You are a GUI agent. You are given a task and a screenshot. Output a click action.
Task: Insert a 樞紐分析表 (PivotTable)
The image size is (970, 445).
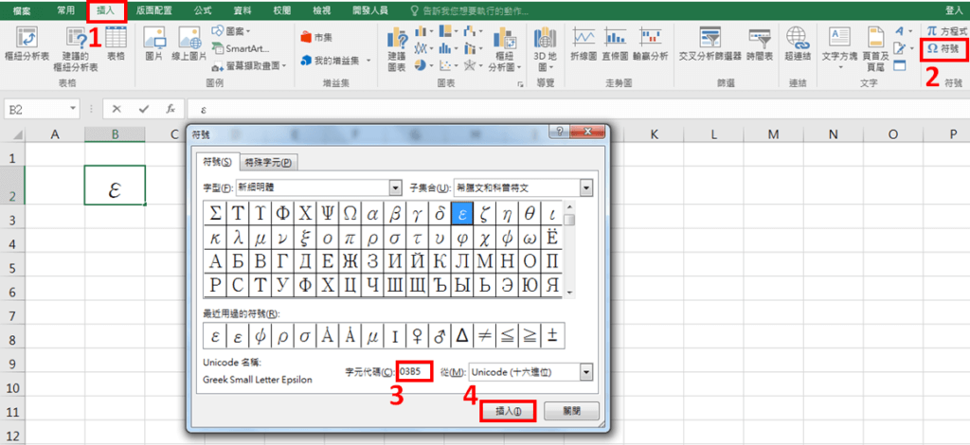point(27,44)
